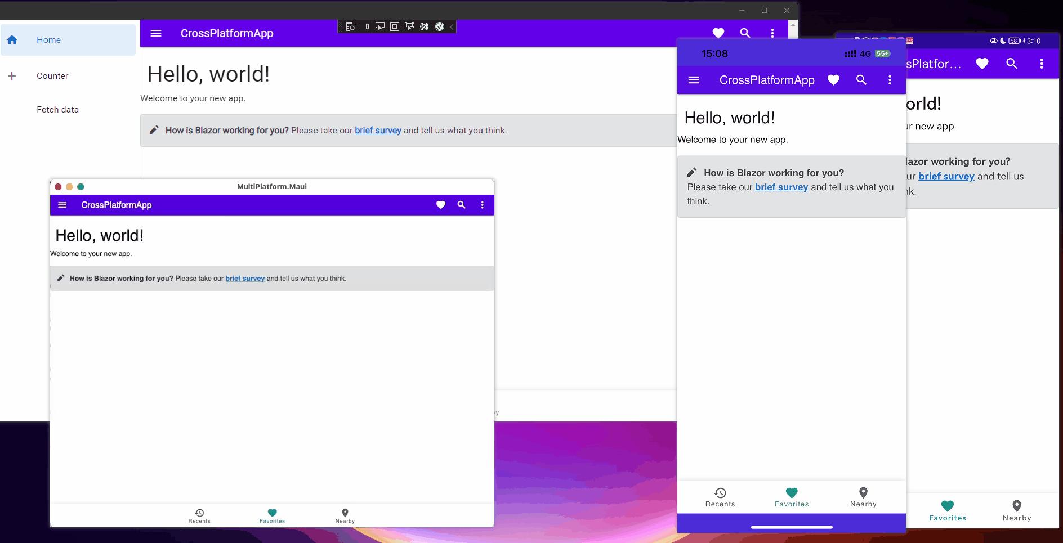Select Nearby tab in MultiPlatform.Maui window

[345, 515]
